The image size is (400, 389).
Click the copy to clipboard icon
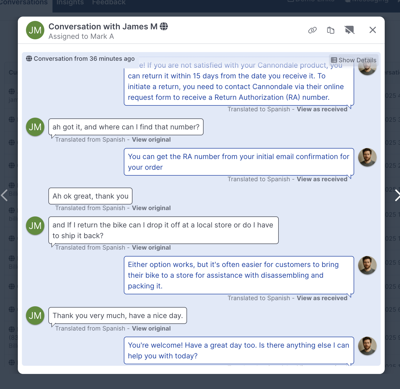(x=331, y=30)
